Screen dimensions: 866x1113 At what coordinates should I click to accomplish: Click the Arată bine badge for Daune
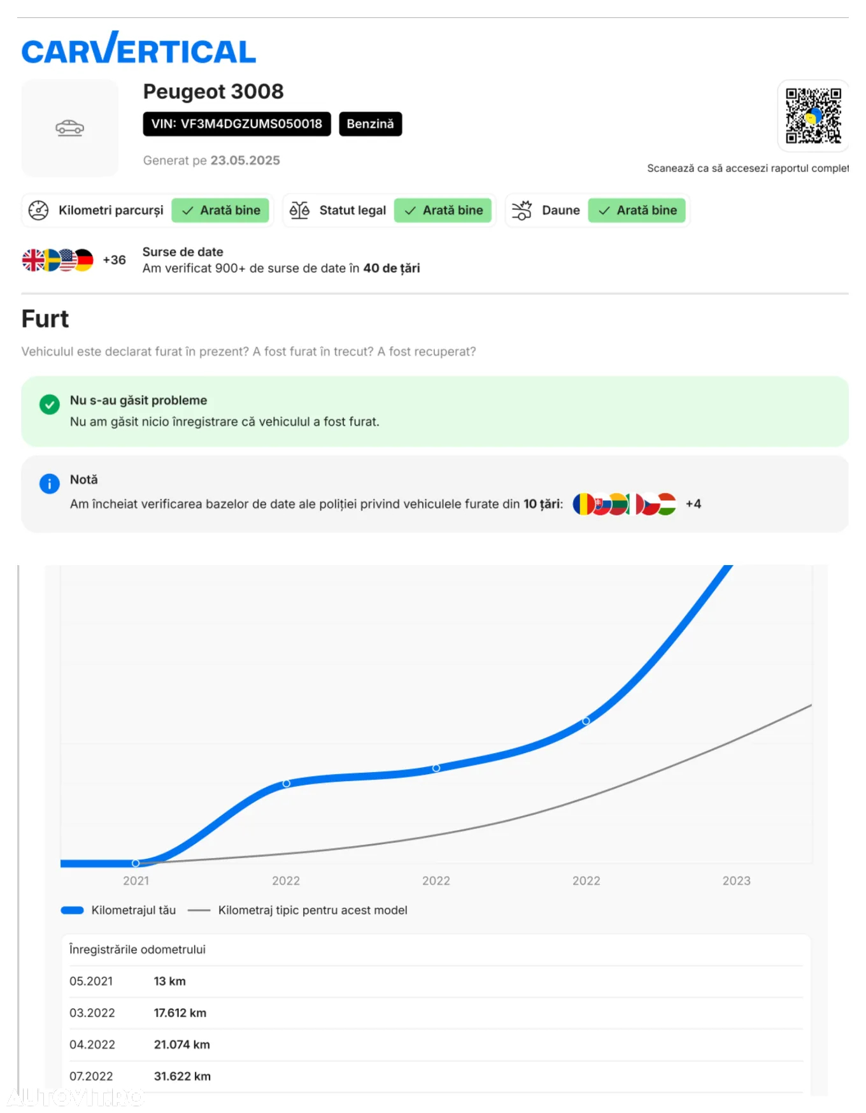click(637, 210)
